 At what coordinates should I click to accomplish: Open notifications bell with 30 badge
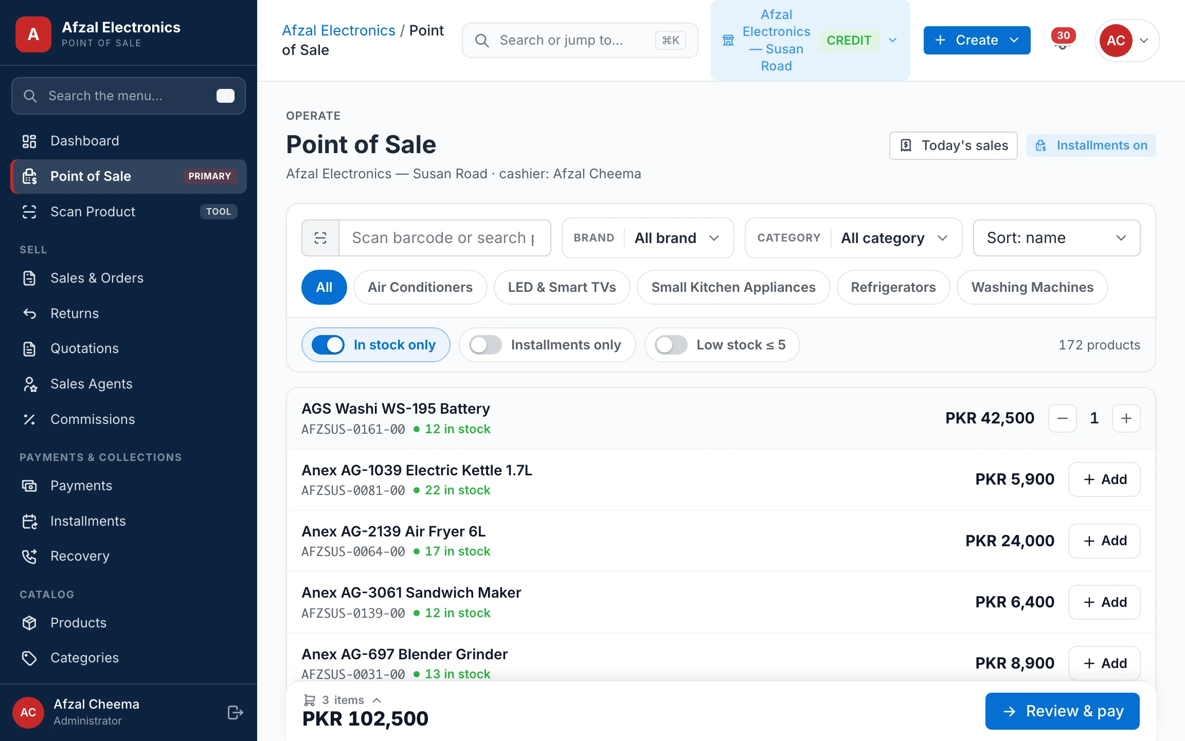point(1062,40)
